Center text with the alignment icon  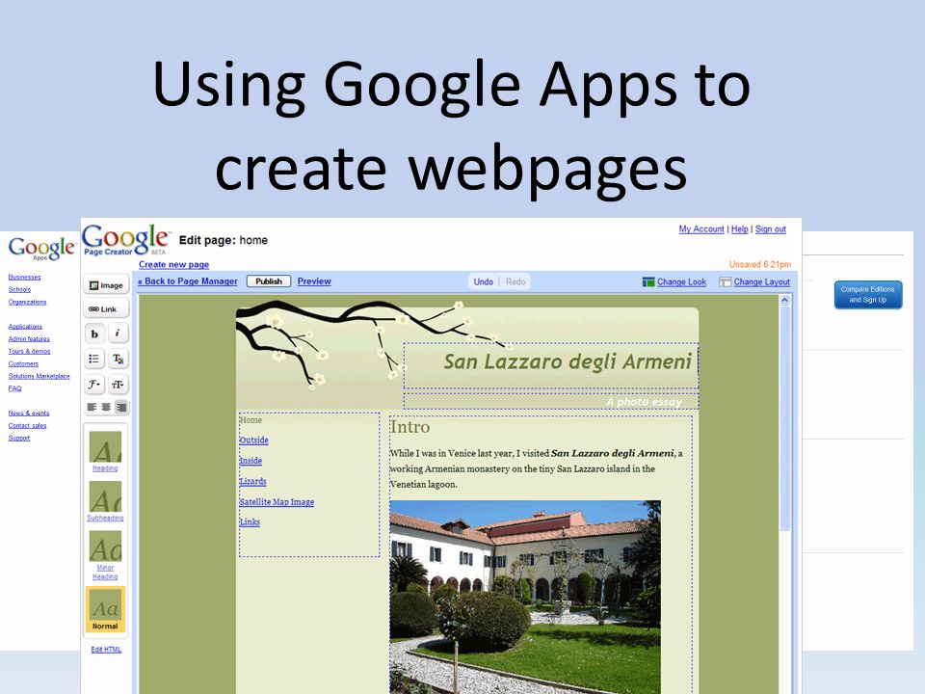106,407
